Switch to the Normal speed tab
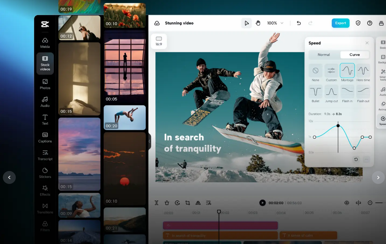This screenshot has width=386, height=244. pyautogui.click(x=324, y=54)
